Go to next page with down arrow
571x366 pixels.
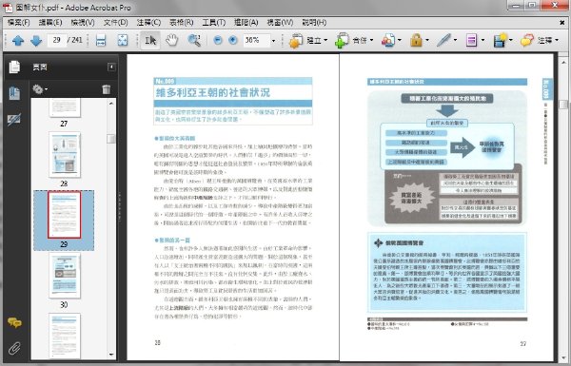point(36,40)
